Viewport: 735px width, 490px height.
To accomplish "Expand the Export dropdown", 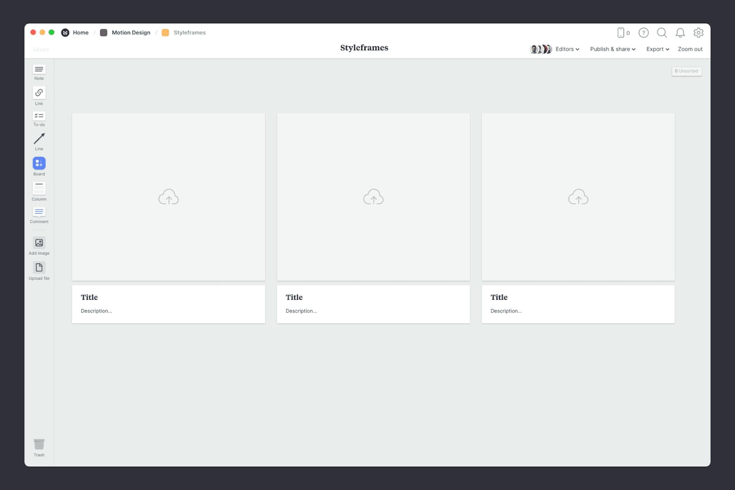I will pyautogui.click(x=657, y=49).
